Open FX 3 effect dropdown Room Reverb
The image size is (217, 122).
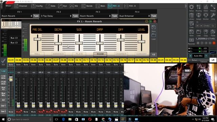coord(95,16)
